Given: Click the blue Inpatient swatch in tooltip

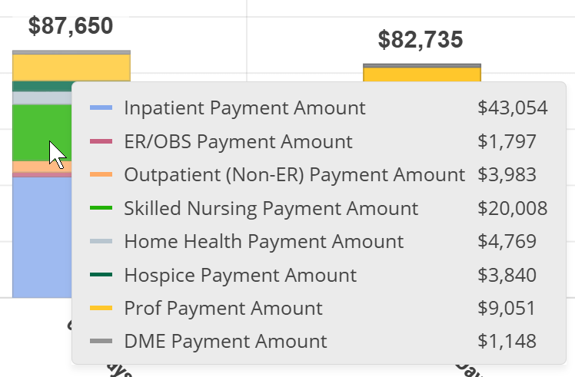Looking at the screenshot, I should (x=101, y=108).
